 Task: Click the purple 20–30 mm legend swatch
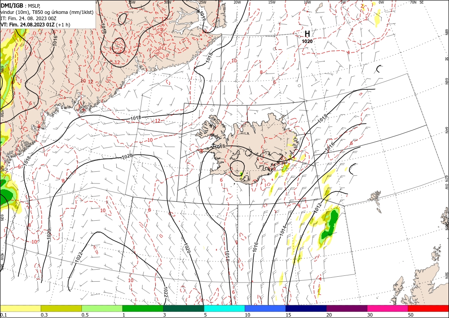(347, 308)
